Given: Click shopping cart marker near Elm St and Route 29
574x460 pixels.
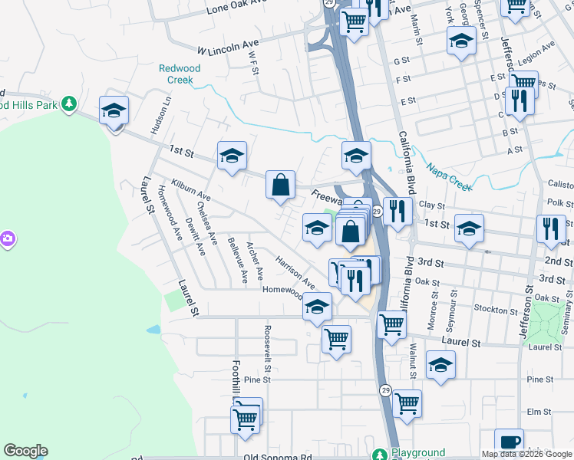Looking at the screenshot, I should pos(407,405).
